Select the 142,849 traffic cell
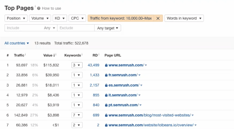234x129 pixels. pos(21,115)
